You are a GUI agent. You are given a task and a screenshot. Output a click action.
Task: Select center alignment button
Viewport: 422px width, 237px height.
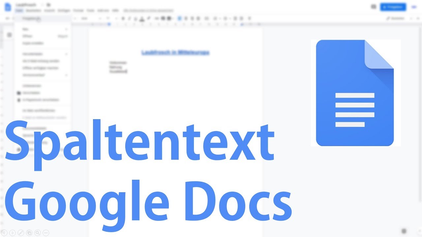point(186,18)
